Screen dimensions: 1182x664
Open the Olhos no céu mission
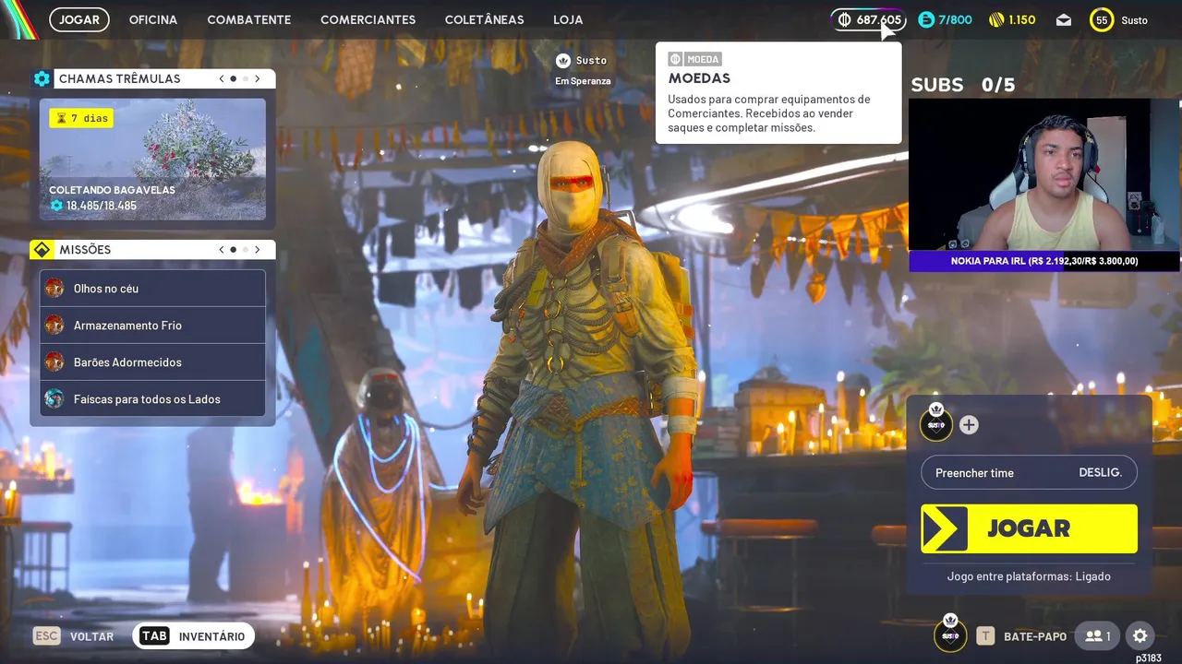click(x=152, y=288)
